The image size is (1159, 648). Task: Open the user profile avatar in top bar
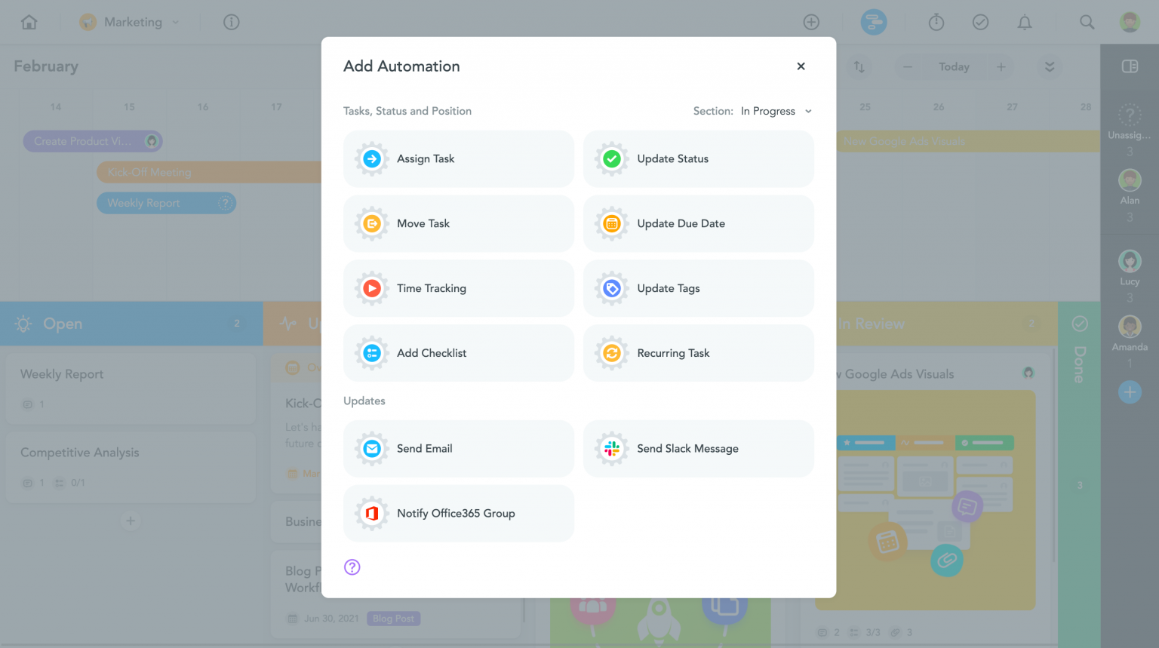1130,22
